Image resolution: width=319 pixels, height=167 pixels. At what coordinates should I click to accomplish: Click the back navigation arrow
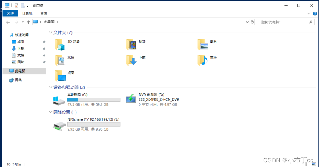point(8,22)
